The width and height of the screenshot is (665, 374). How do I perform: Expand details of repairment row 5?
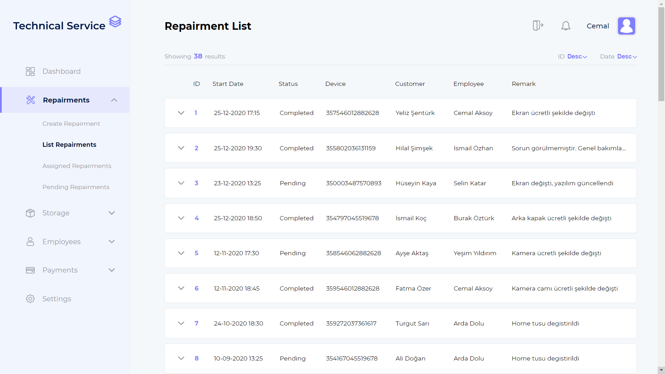pos(181,253)
